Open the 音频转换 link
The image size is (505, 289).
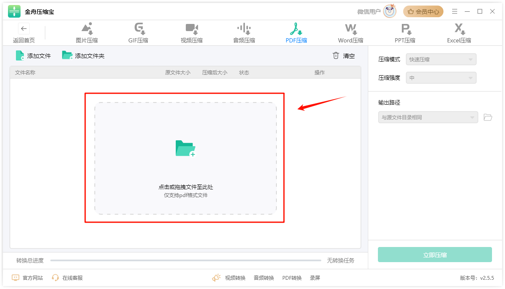click(x=264, y=278)
